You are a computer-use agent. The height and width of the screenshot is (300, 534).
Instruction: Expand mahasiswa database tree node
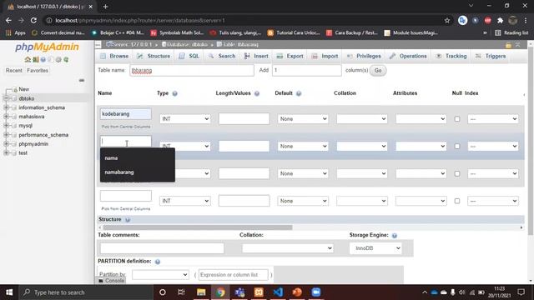pos(6,117)
